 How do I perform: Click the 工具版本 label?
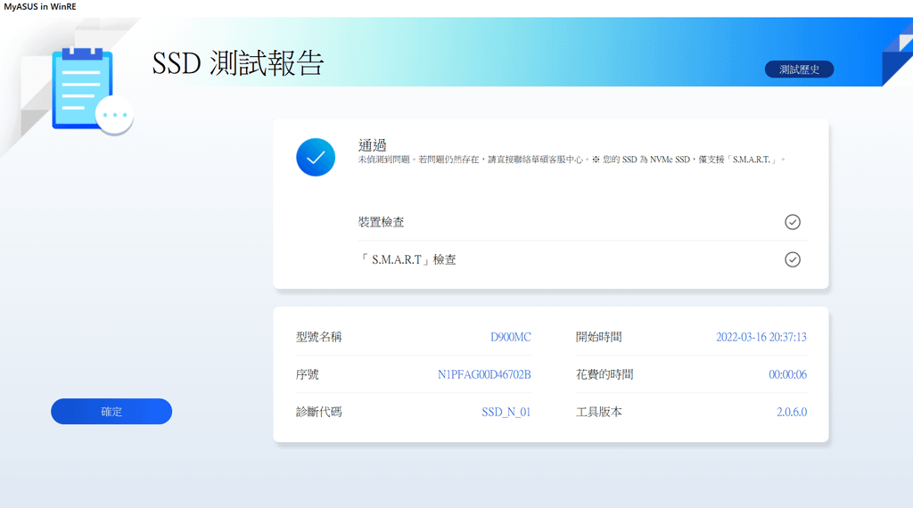coord(598,412)
